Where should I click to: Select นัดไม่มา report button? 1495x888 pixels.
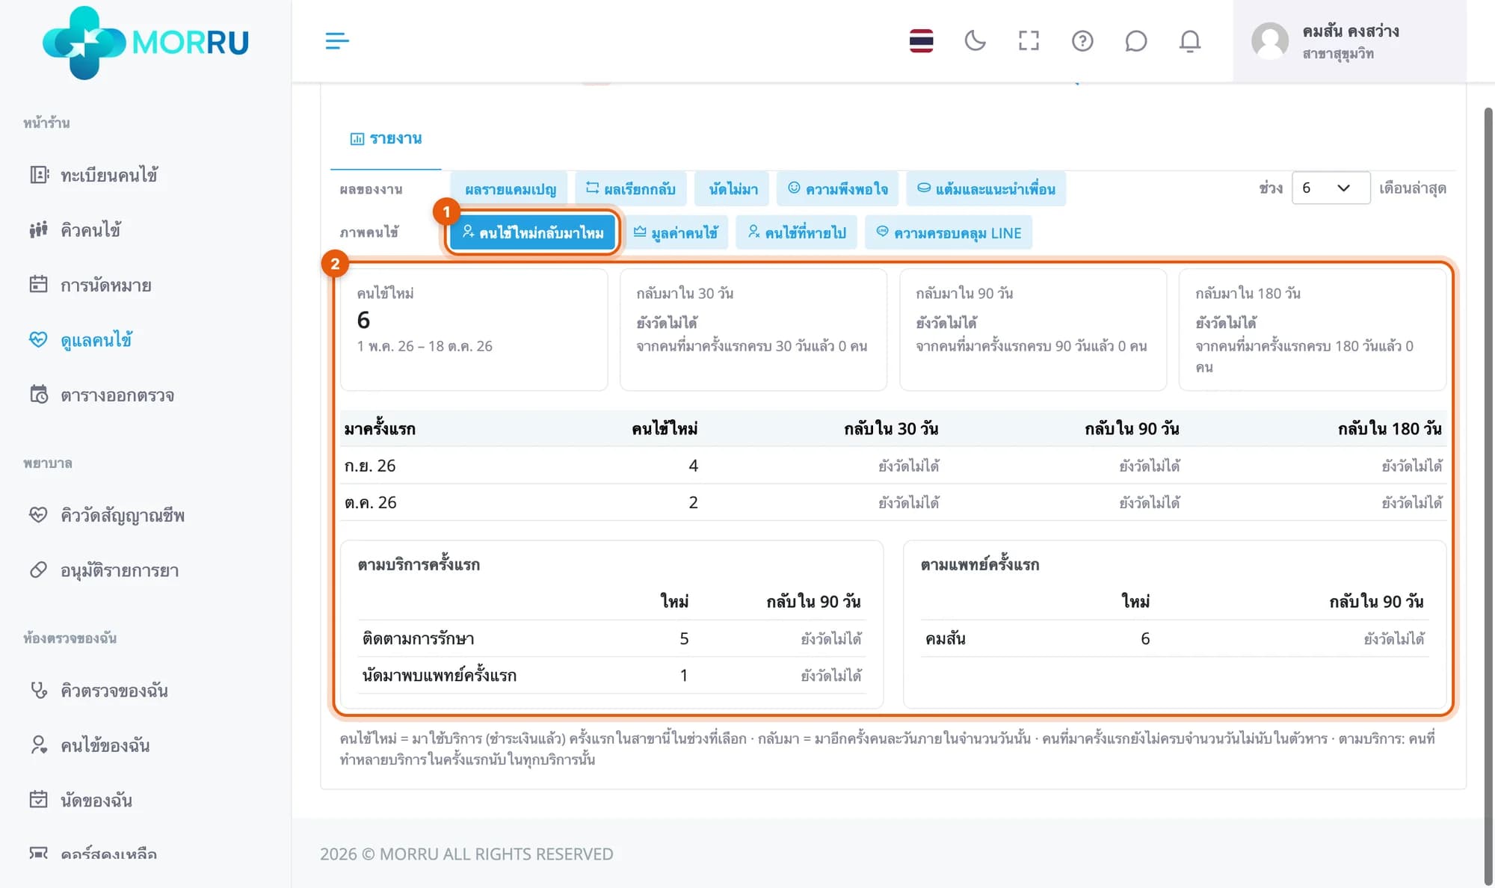click(x=733, y=189)
